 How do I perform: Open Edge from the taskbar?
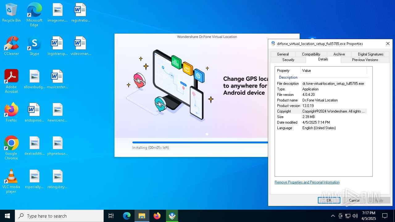[127, 216]
